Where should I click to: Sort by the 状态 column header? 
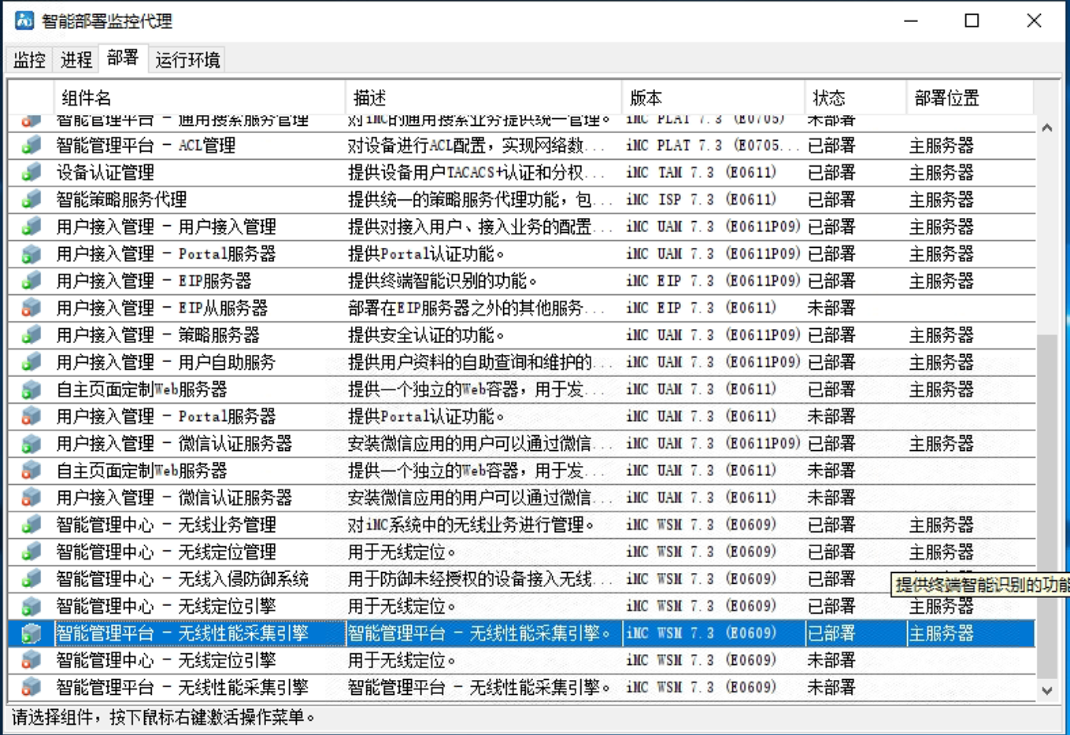[x=856, y=98]
